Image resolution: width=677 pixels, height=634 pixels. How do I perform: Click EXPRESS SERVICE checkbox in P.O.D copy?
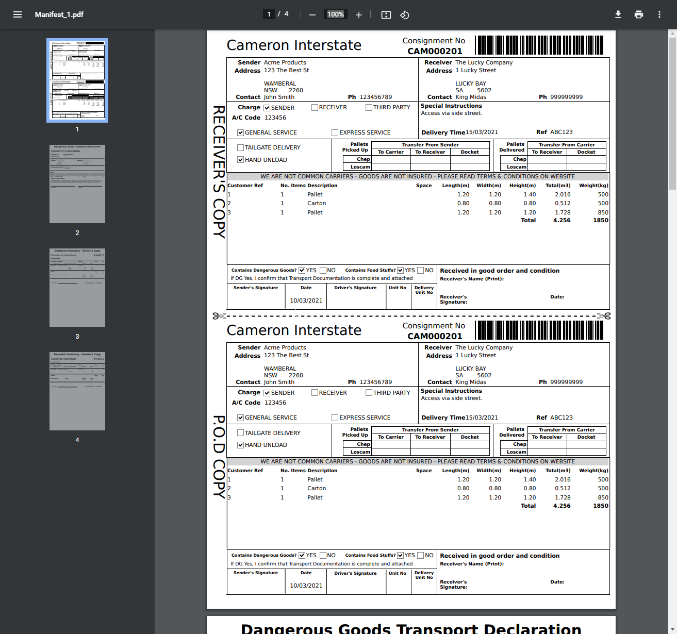point(335,418)
